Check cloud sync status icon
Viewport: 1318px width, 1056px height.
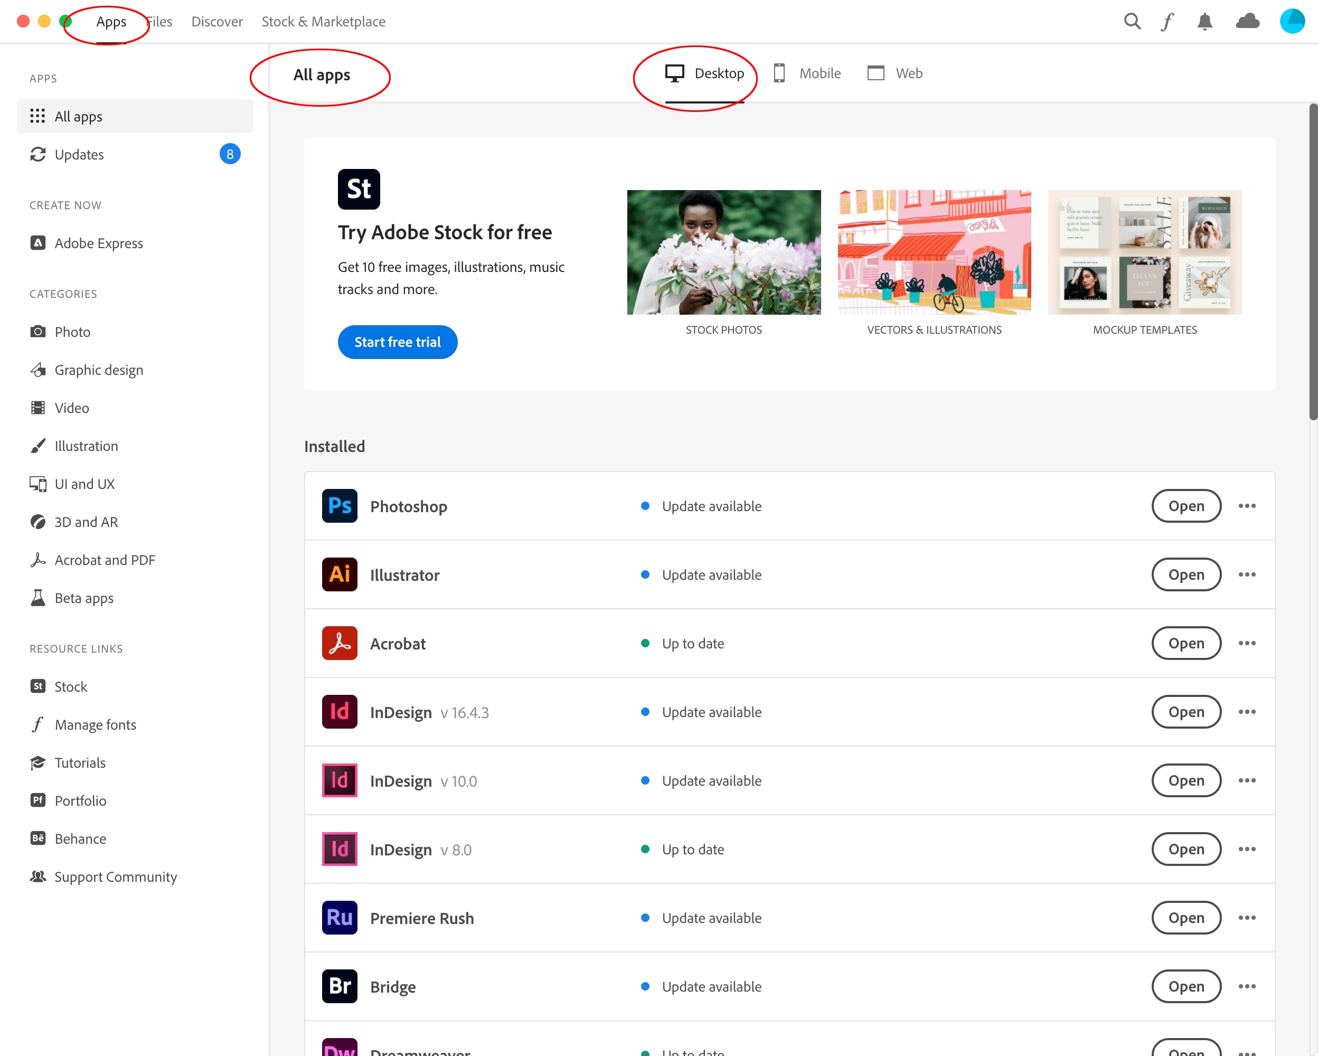[x=1247, y=22]
